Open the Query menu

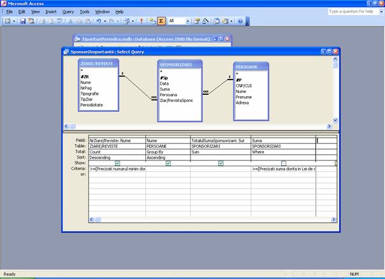click(68, 11)
